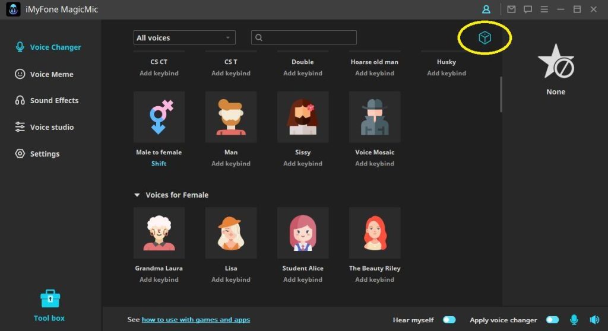The width and height of the screenshot is (608, 331).
Task: Open how to use with games link
Action: (x=196, y=320)
